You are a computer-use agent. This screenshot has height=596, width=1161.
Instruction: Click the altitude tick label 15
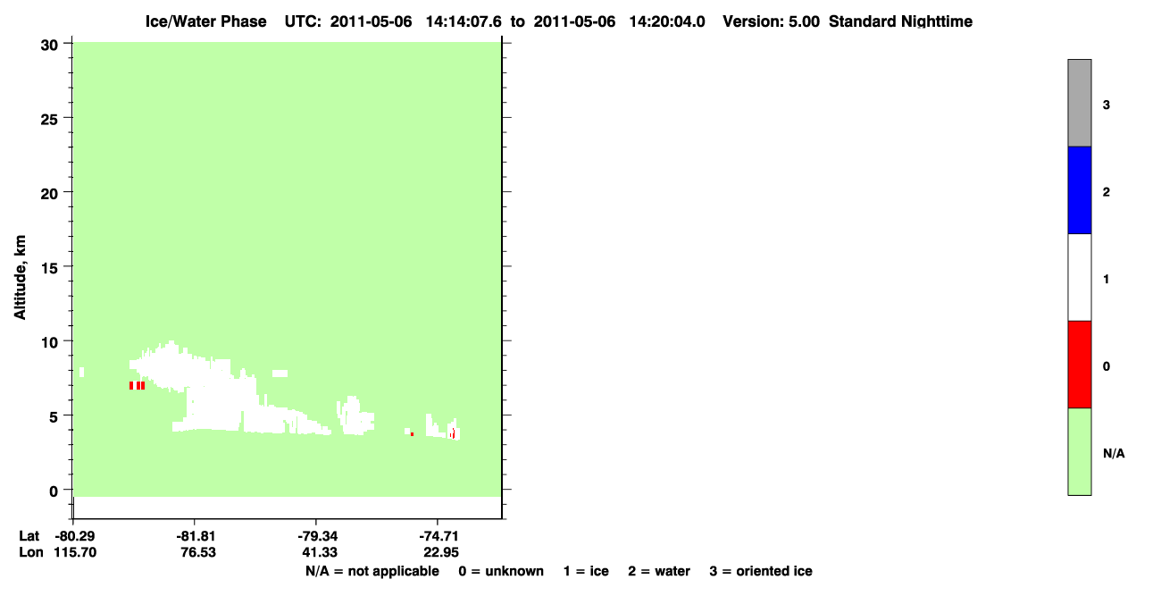coord(52,267)
